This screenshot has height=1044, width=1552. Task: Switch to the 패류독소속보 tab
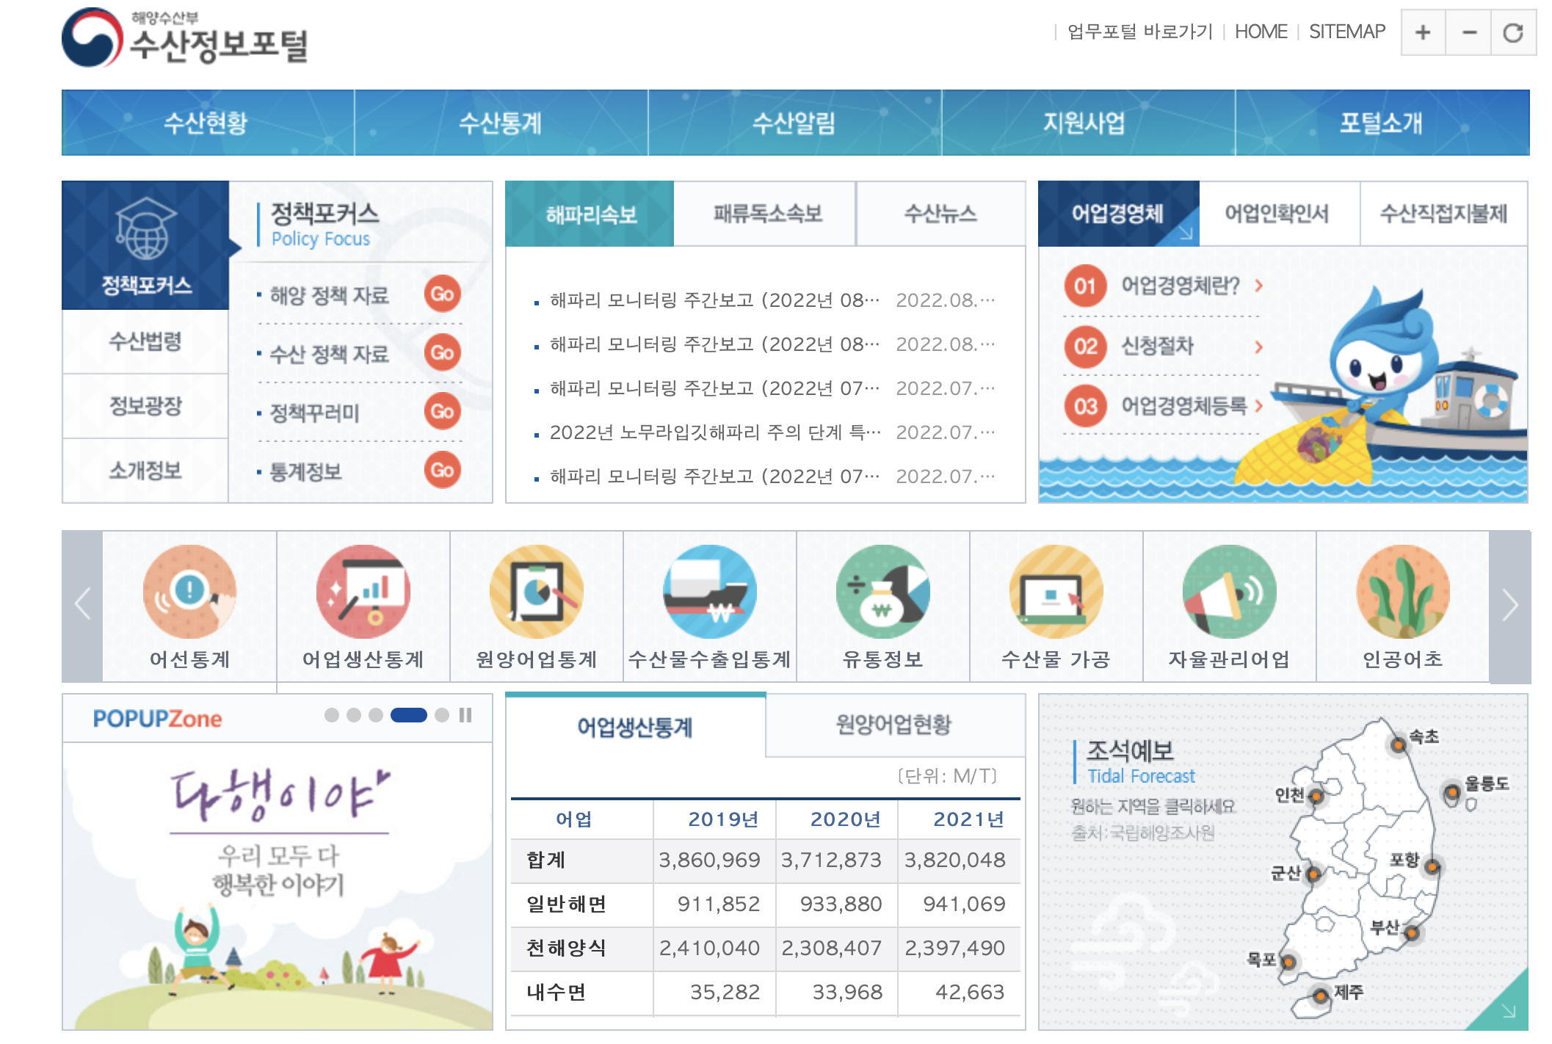tap(766, 214)
